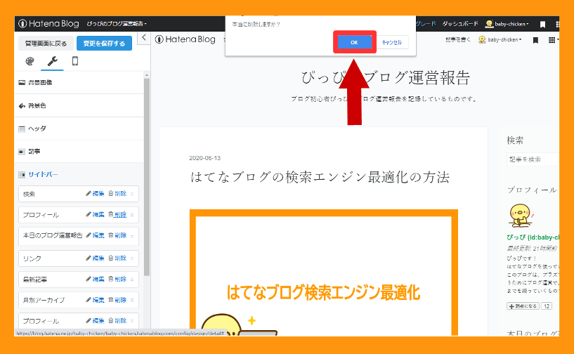Edit the 最新記事 sidebar module
The width and height of the screenshot is (574, 354).
pyautogui.click(x=95, y=279)
